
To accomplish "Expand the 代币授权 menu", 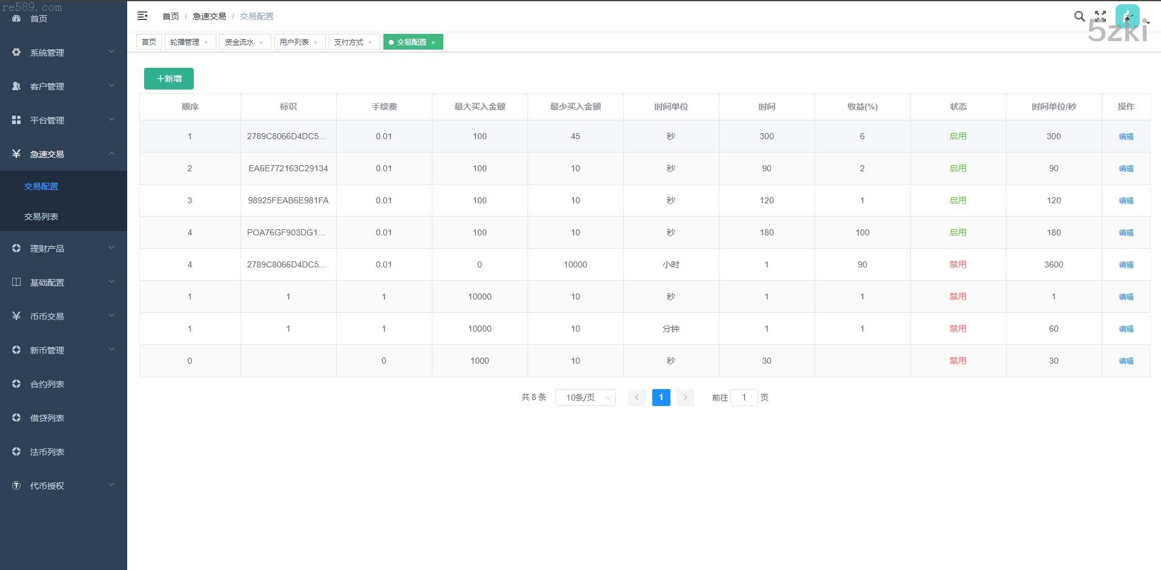I will point(64,486).
